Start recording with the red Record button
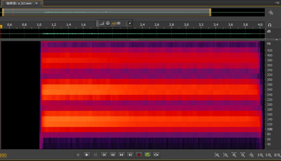 (139, 155)
